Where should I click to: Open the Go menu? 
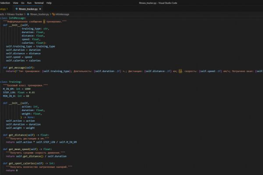point(23,3)
